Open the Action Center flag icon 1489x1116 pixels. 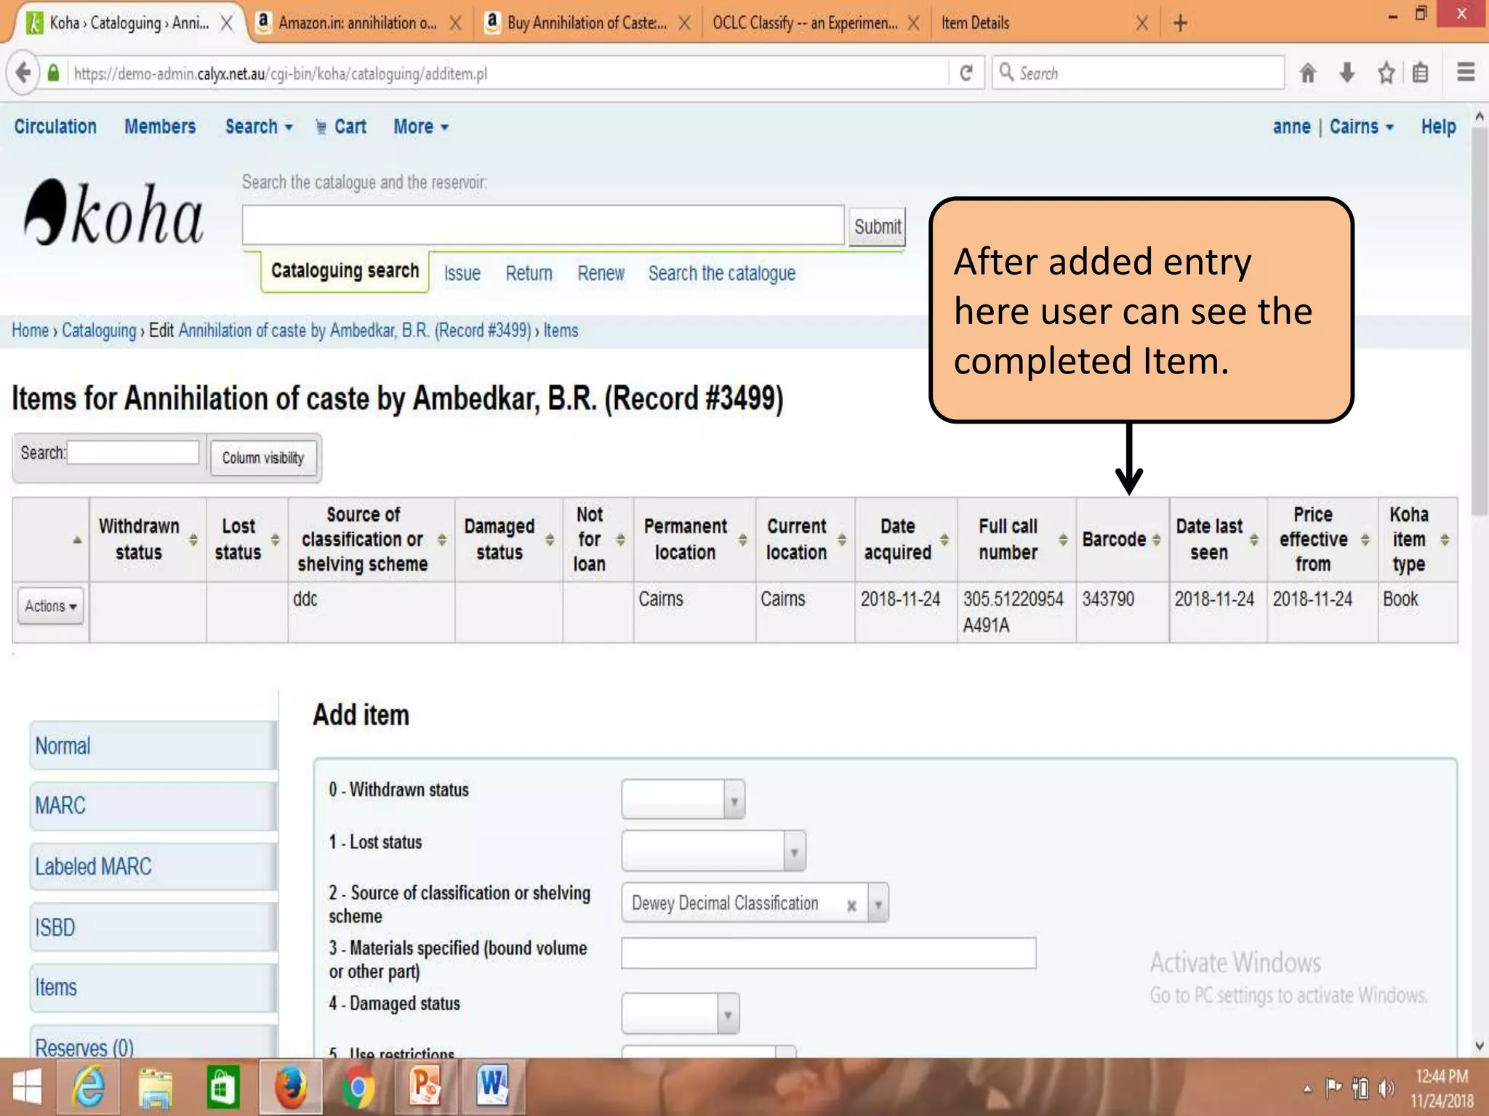[1333, 1088]
